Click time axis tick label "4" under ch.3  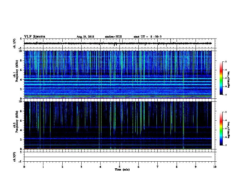click(x=101, y=167)
